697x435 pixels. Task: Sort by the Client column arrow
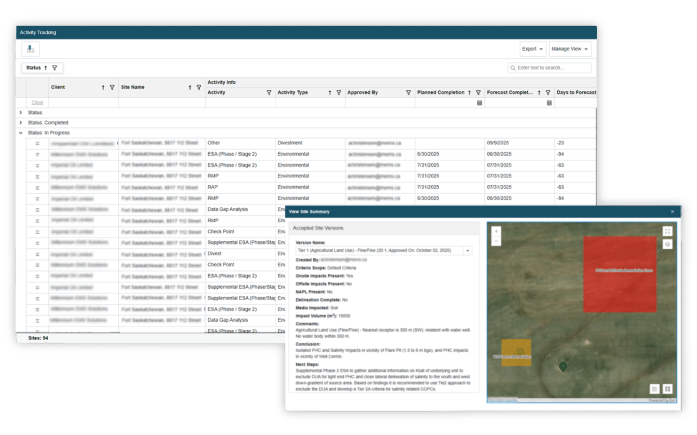103,87
